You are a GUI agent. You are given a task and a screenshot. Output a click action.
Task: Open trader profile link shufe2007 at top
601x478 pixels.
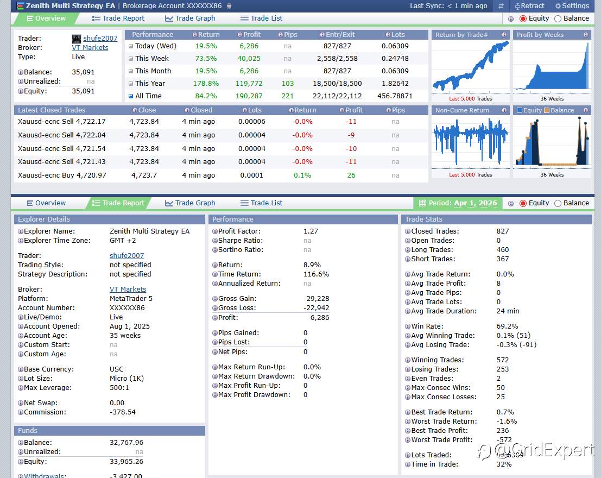[x=100, y=39]
